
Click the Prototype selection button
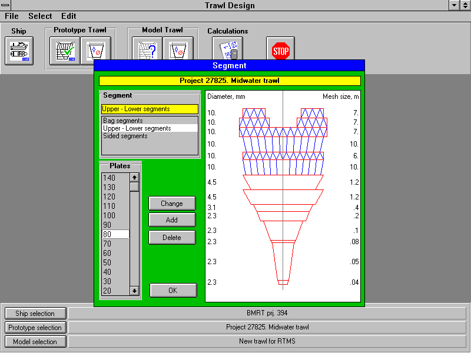coord(36,328)
